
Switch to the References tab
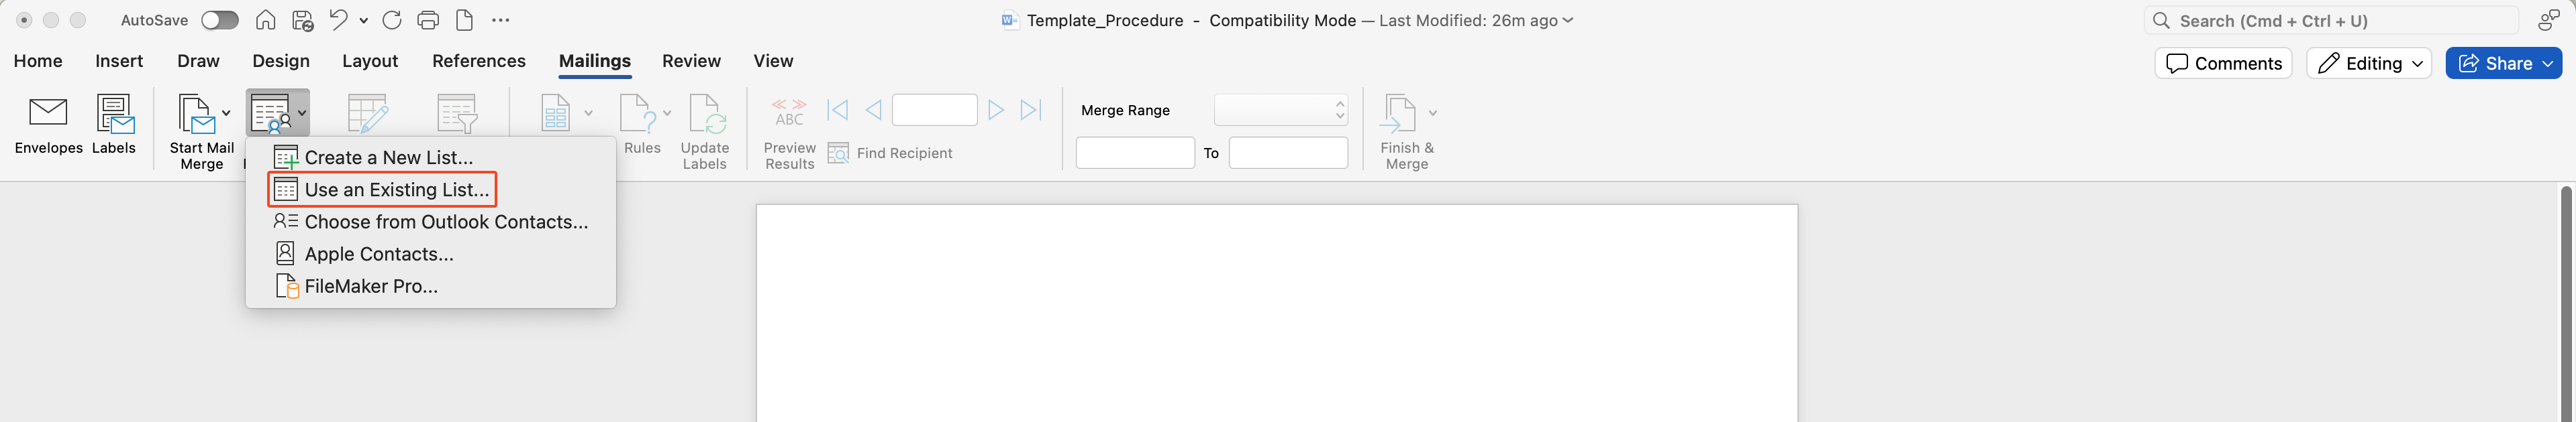pyautogui.click(x=478, y=61)
